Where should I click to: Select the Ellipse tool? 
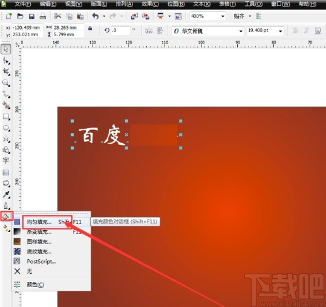[x=6, y=128]
